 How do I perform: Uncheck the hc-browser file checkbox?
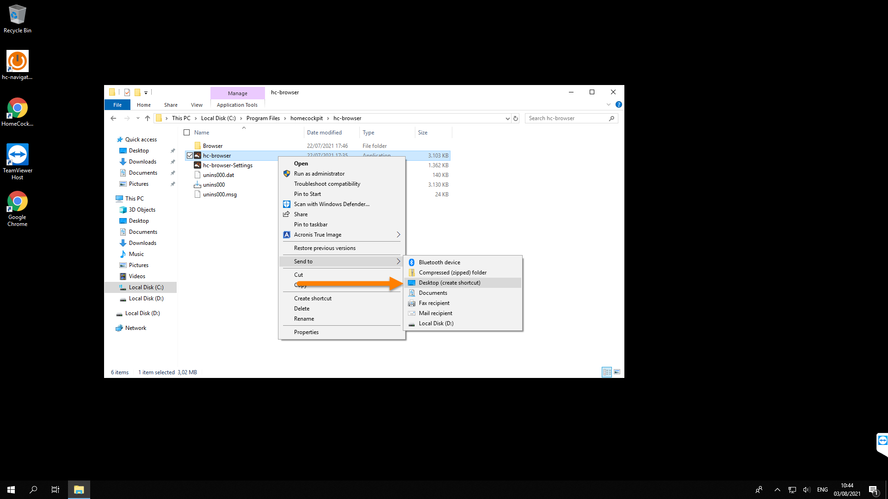click(190, 156)
